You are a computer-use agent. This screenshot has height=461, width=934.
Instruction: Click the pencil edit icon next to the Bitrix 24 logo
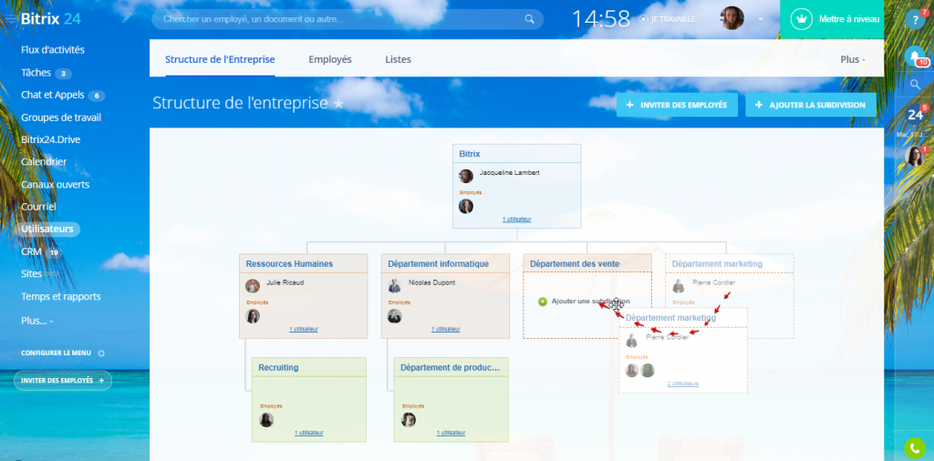pyautogui.click(x=126, y=18)
